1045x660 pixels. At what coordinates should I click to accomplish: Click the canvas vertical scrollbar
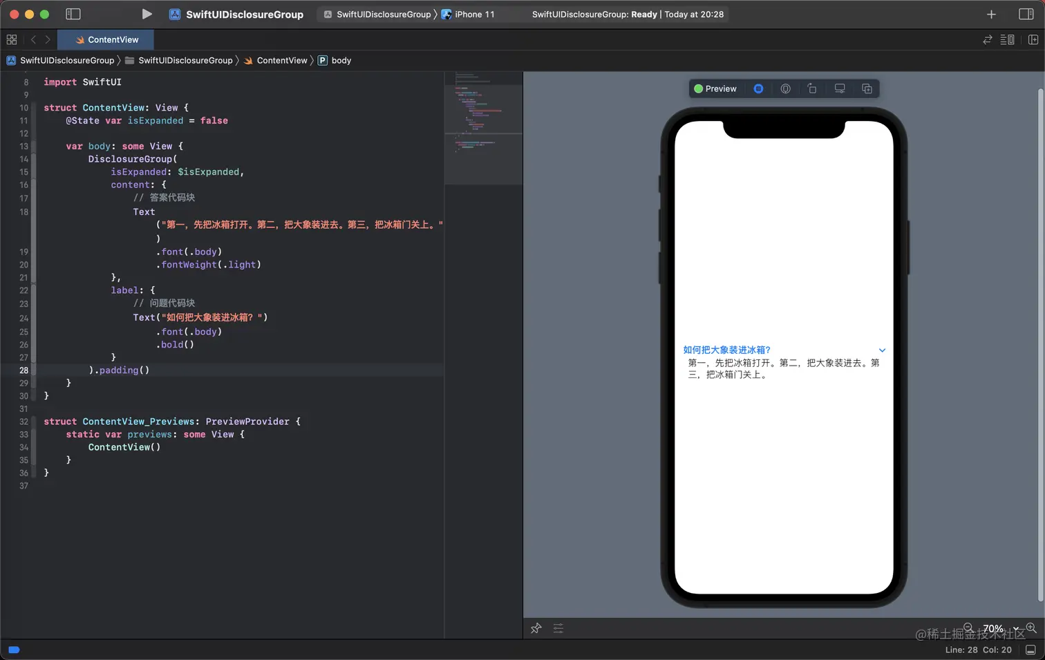[1041, 346]
